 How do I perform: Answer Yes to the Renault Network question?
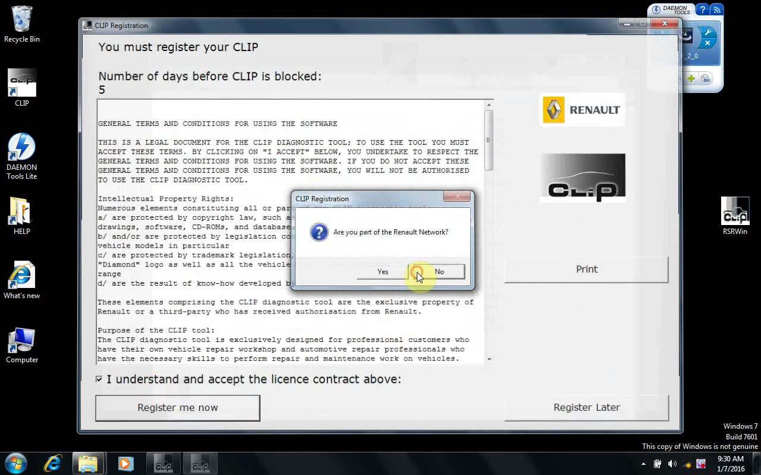point(382,271)
